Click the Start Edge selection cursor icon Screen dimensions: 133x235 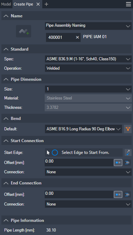(48, 153)
